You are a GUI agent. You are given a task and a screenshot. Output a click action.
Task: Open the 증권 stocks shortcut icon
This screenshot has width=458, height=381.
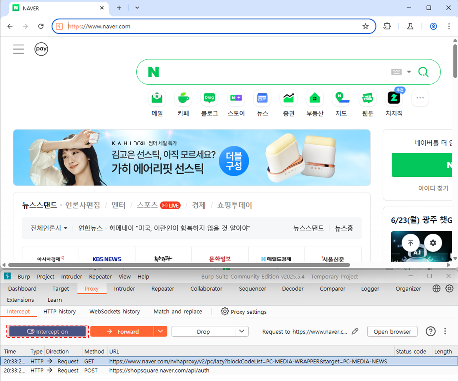pos(289,98)
